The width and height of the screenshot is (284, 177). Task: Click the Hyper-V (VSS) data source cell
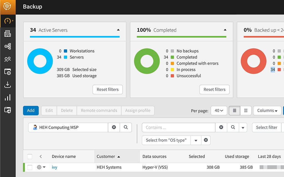(x=155, y=167)
